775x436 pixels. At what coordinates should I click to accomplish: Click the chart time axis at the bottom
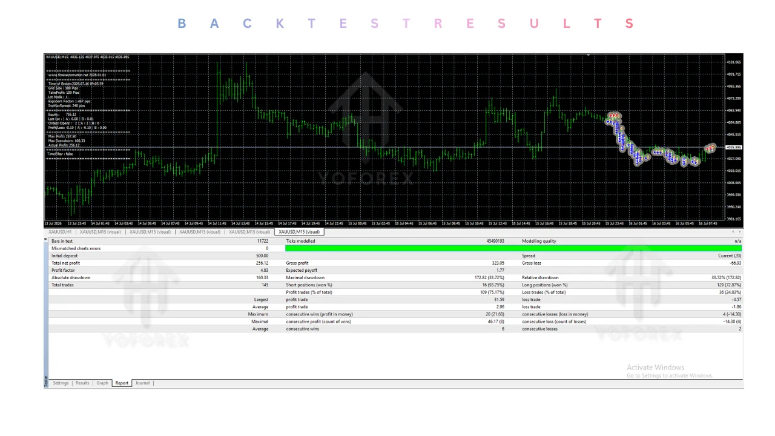click(384, 223)
